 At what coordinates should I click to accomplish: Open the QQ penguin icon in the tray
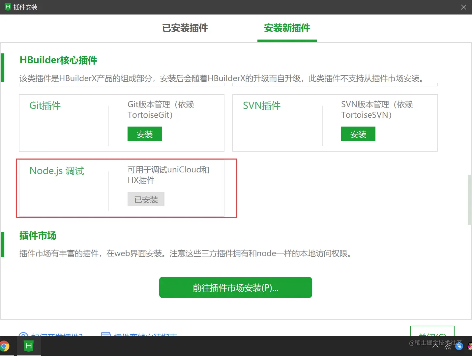tap(469, 346)
